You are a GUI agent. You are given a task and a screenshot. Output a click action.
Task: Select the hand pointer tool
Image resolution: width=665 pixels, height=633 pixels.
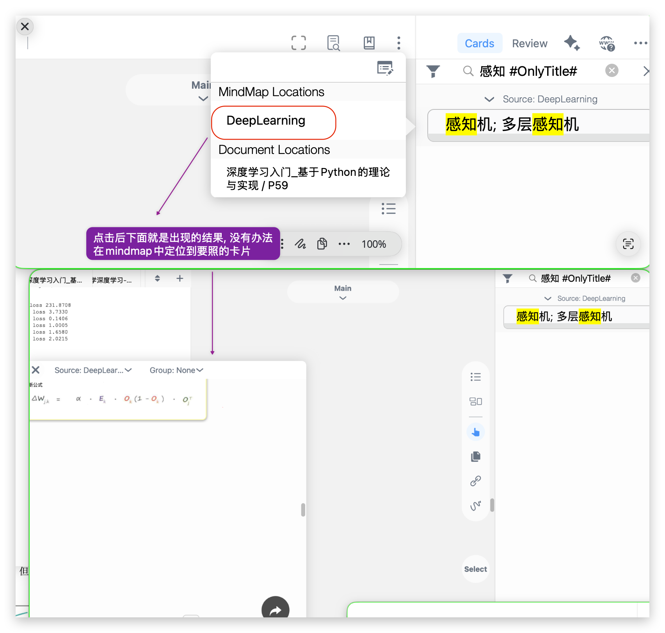pyautogui.click(x=475, y=432)
